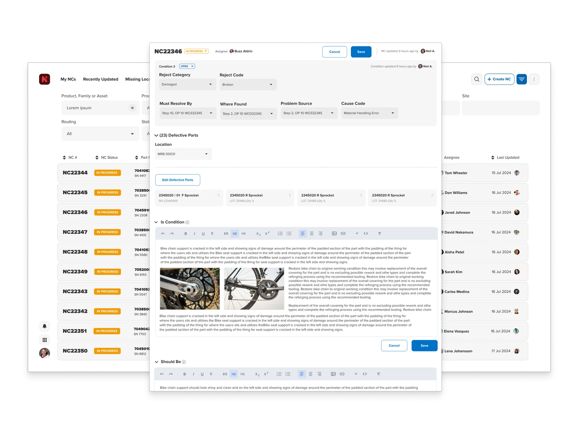The height and width of the screenshot is (434, 579).
Task: Clear the Lorem ipsum product field
Action: click(x=132, y=108)
